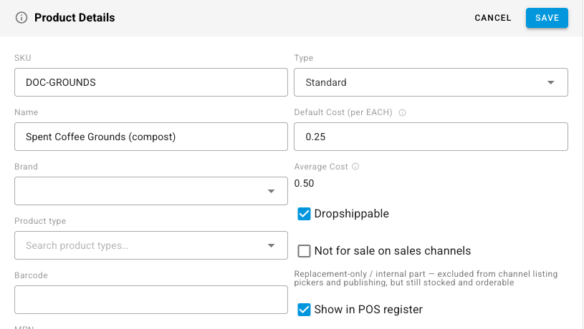Click the Average Cost value 0.50
584x329 pixels.
coord(304,183)
